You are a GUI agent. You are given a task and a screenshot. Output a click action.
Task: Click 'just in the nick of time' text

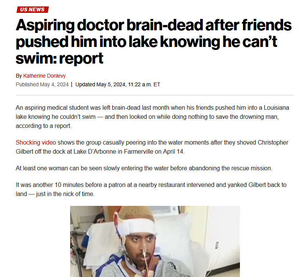click(64, 194)
